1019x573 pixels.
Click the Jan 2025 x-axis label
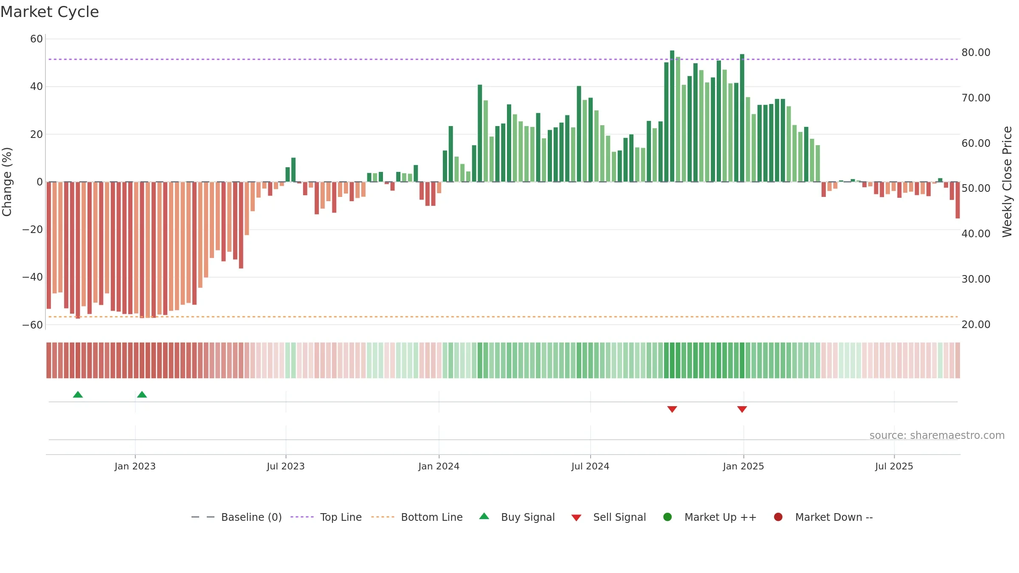click(743, 466)
